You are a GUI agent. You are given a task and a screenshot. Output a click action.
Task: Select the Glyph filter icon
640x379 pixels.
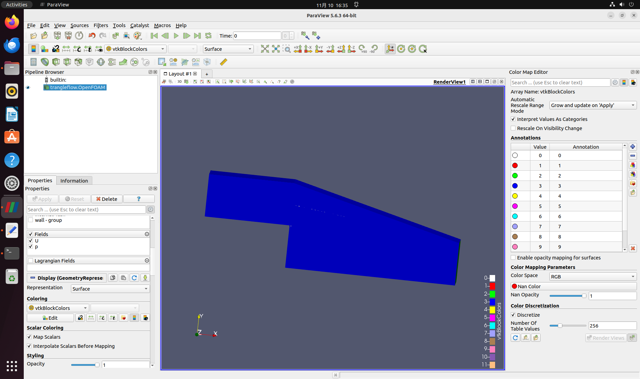pyautogui.click(x=100, y=62)
